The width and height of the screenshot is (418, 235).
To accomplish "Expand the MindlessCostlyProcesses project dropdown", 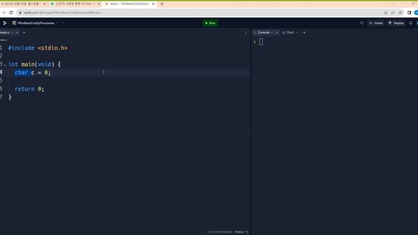I will 57,23.
